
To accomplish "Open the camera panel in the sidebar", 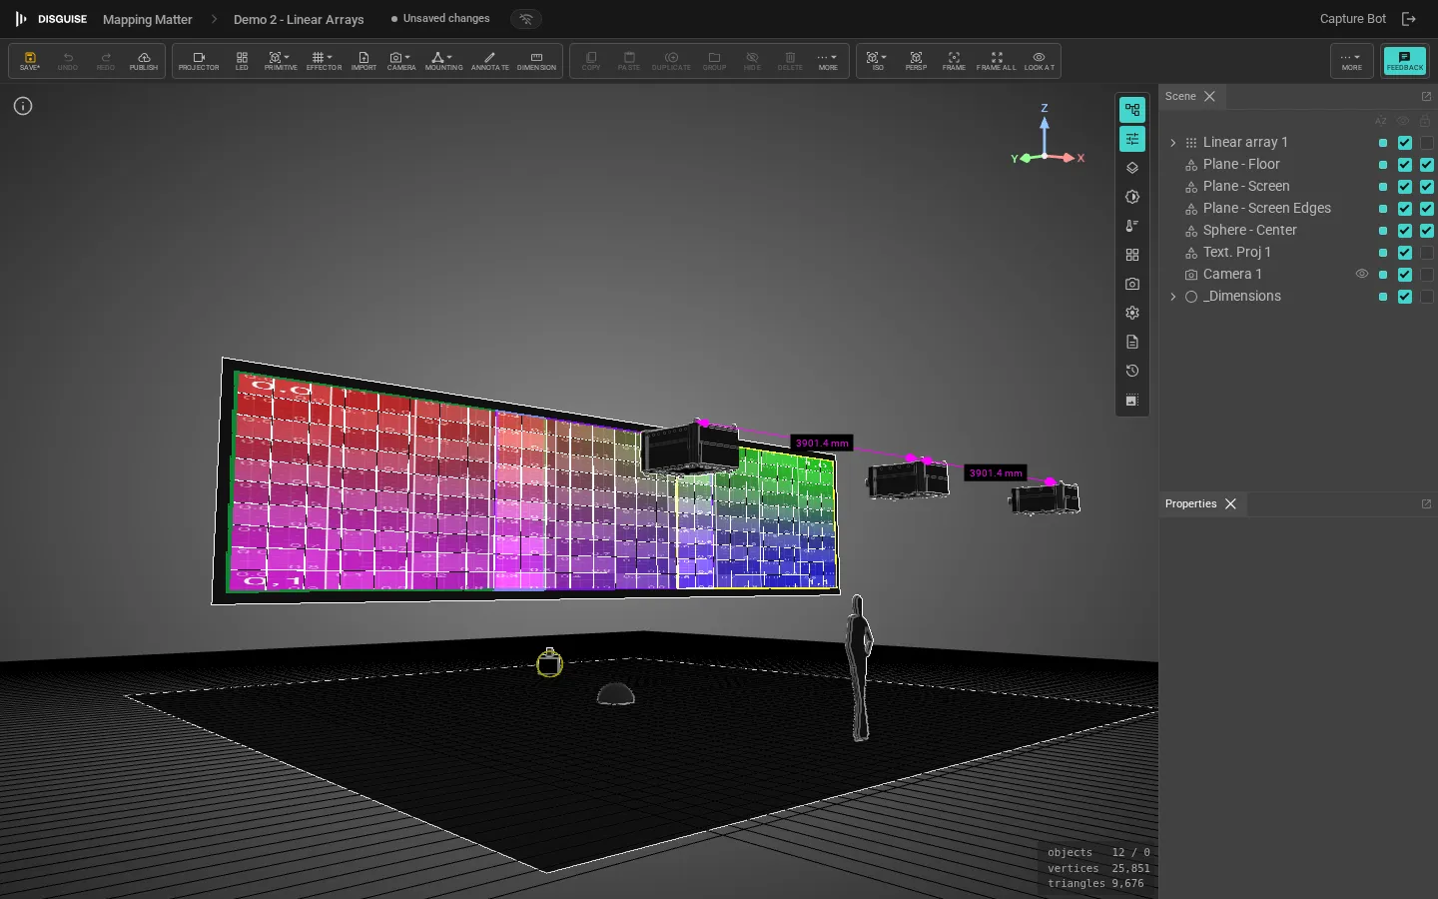I will point(1132,284).
